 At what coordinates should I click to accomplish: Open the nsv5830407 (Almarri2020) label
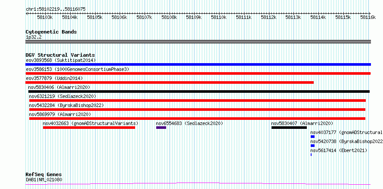click(303, 123)
